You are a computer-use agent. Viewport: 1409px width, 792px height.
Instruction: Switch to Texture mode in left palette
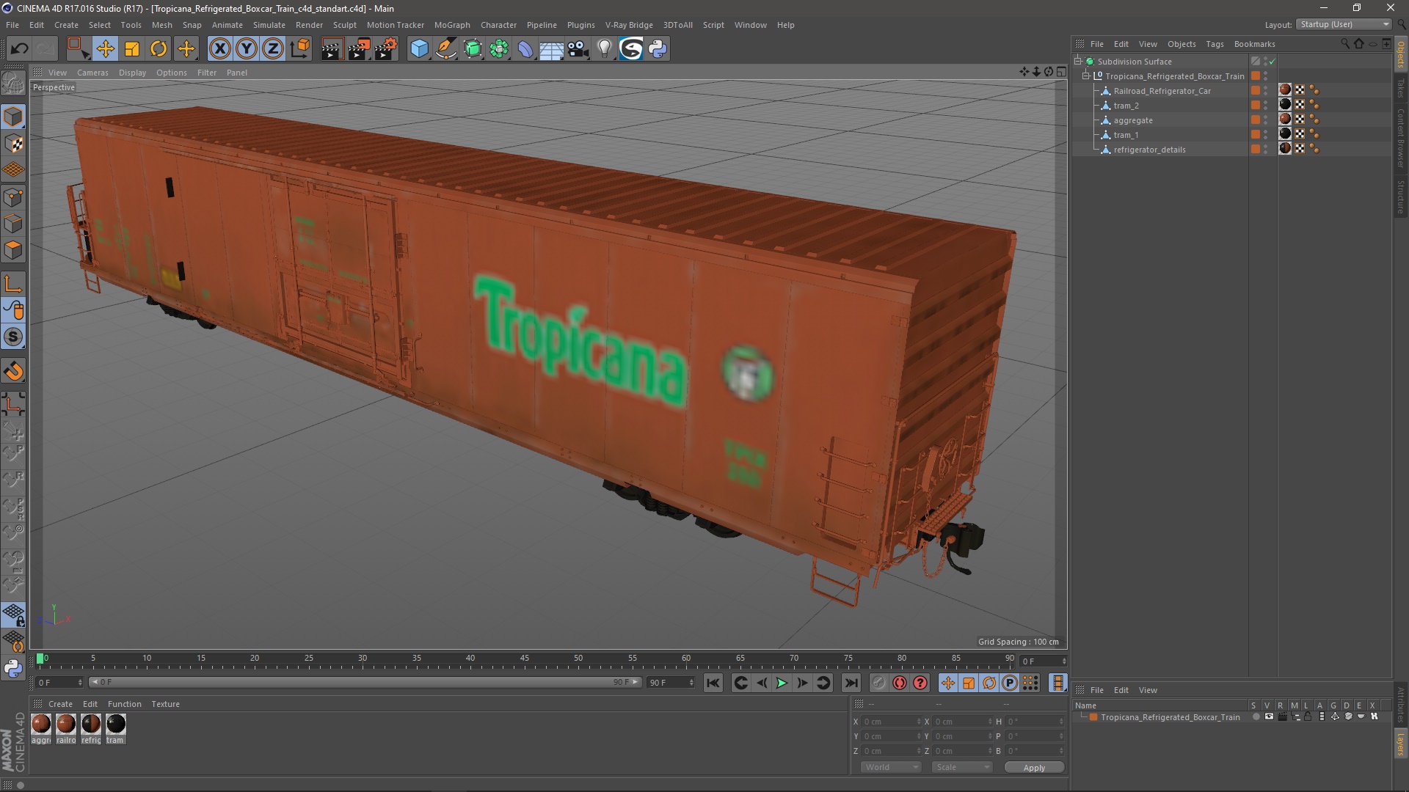[x=13, y=144]
